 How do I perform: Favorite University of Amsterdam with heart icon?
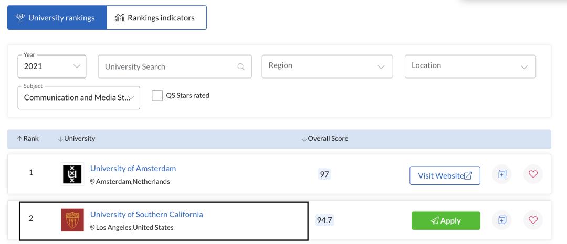coord(533,174)
